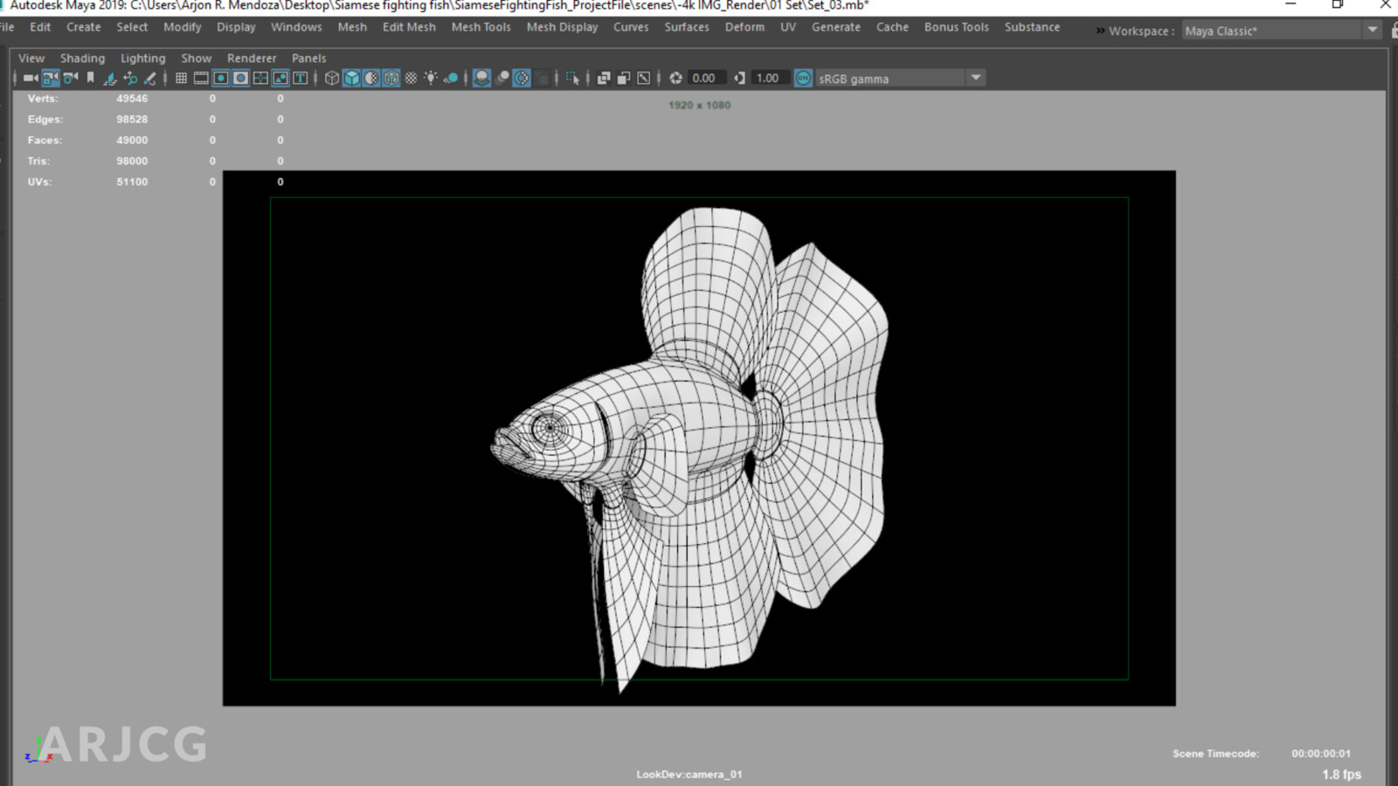The height and width of the screenshot is (786, 1398).
Task: Toggle X-Ray Active Components icon
Action: 624,78
